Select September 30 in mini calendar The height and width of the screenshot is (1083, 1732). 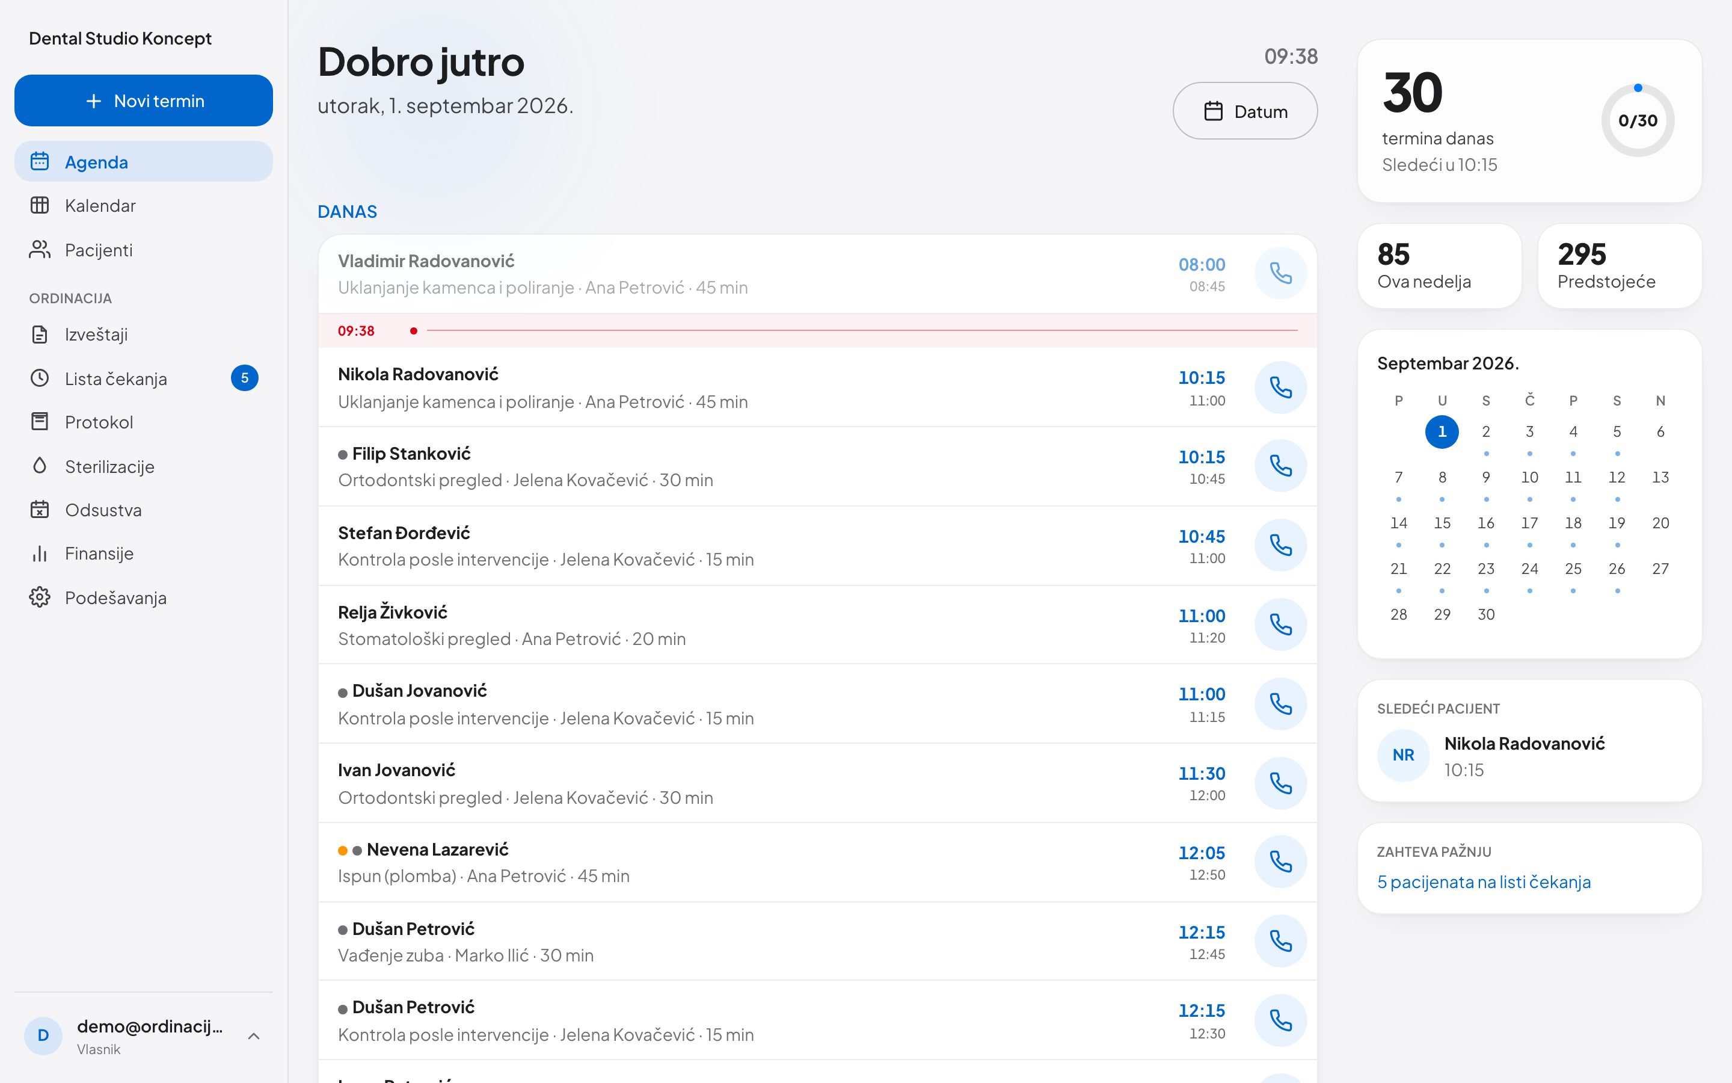[x=1486, y=614]
